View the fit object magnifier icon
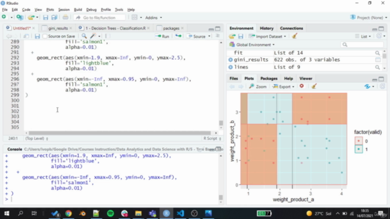The image size is (390, 219). pos(377,53)
